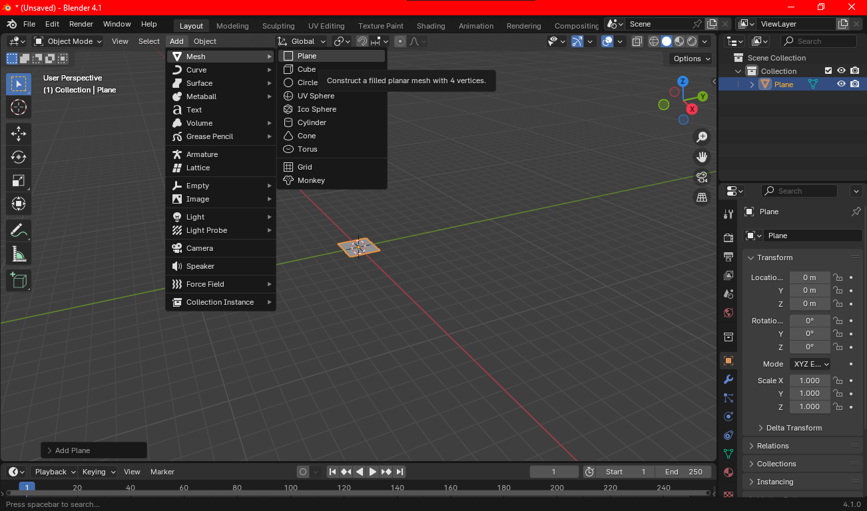This screenshot has height=511, width=867.
Task: Add a Cube from the Mesh submenu
Action: [x=332, y=69]
